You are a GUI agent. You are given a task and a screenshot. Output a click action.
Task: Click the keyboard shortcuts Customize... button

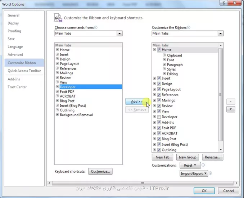[x=100, y=171]
